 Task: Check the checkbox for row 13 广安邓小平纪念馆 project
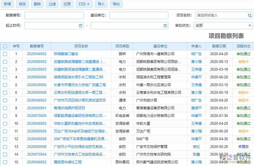point(5,147)
